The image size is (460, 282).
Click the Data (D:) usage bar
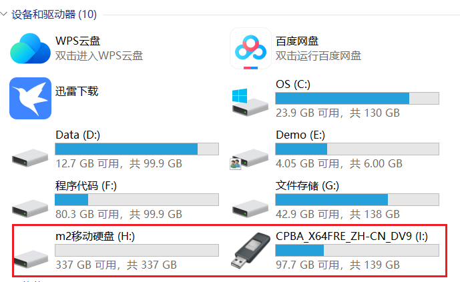[137, 149]
